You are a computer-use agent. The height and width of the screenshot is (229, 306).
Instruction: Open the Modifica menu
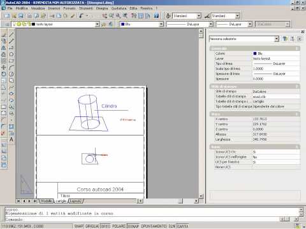22,8
